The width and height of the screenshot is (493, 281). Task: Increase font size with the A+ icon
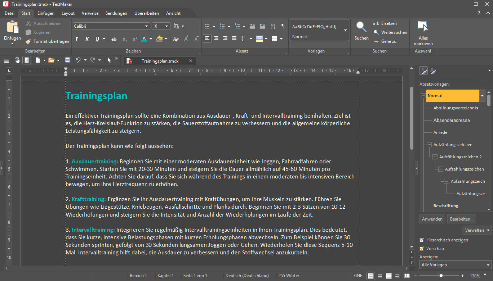pos(186,39)
